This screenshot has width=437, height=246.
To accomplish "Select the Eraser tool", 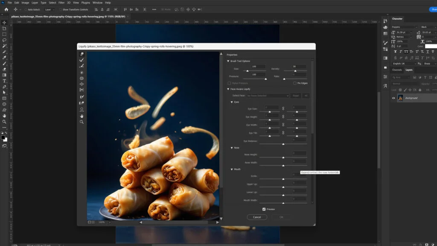I will (4, 69).
